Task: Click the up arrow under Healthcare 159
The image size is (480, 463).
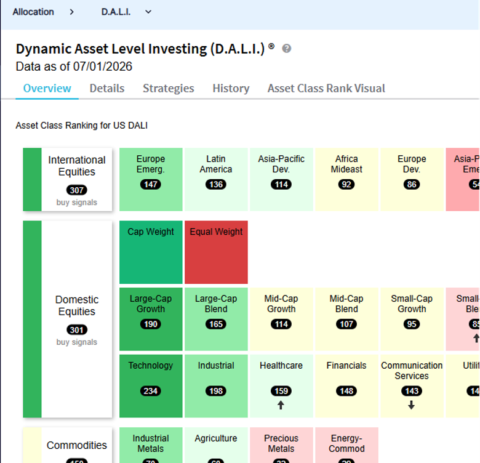Action: pyautogui.click(x=281, y=405)
